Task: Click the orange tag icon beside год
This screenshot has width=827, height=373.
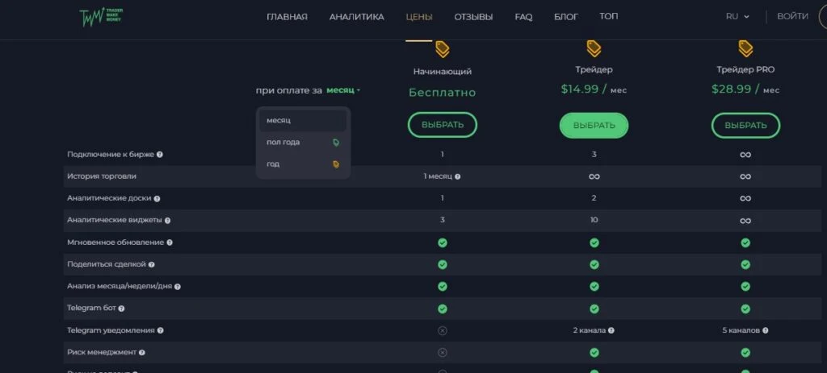Action: [x=336, y=164]
